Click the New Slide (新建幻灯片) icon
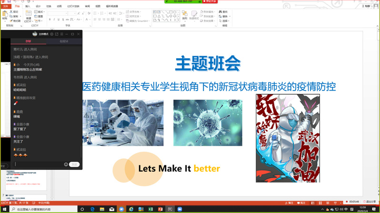 (x=29, y=15)
